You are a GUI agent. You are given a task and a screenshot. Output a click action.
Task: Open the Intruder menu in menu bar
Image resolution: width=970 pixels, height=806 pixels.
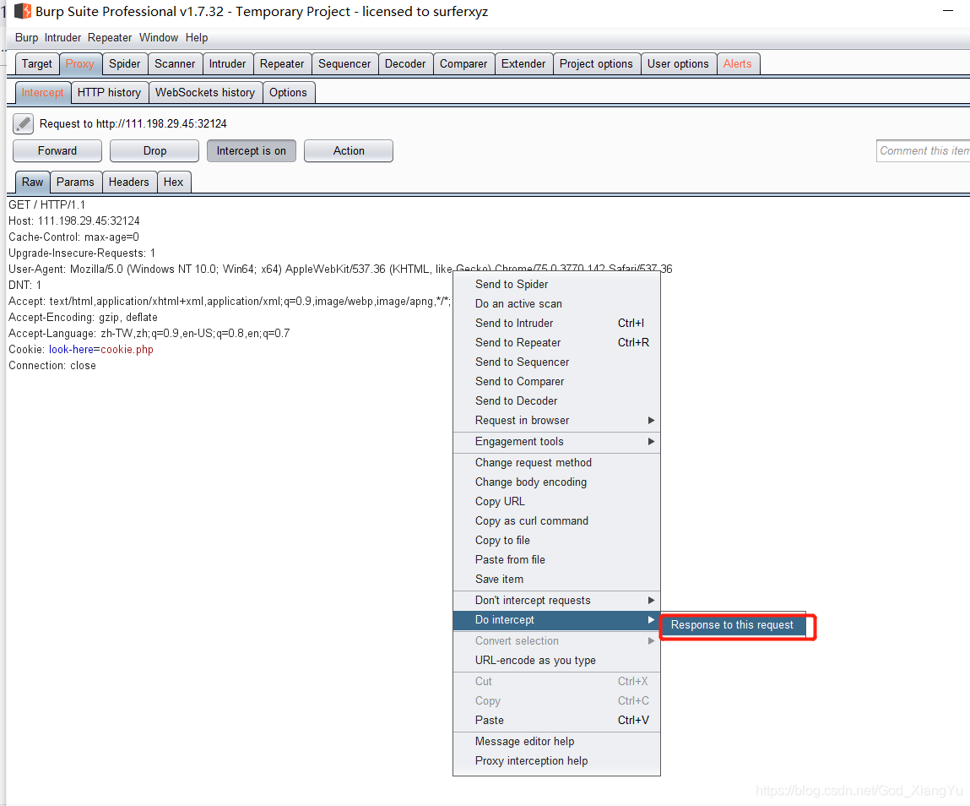(62, 38)
